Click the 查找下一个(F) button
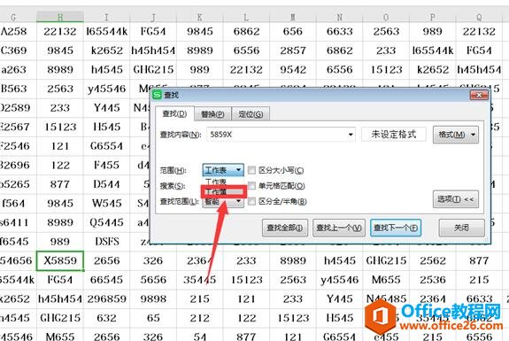This screenshot has width=509, height=341. 396,228
